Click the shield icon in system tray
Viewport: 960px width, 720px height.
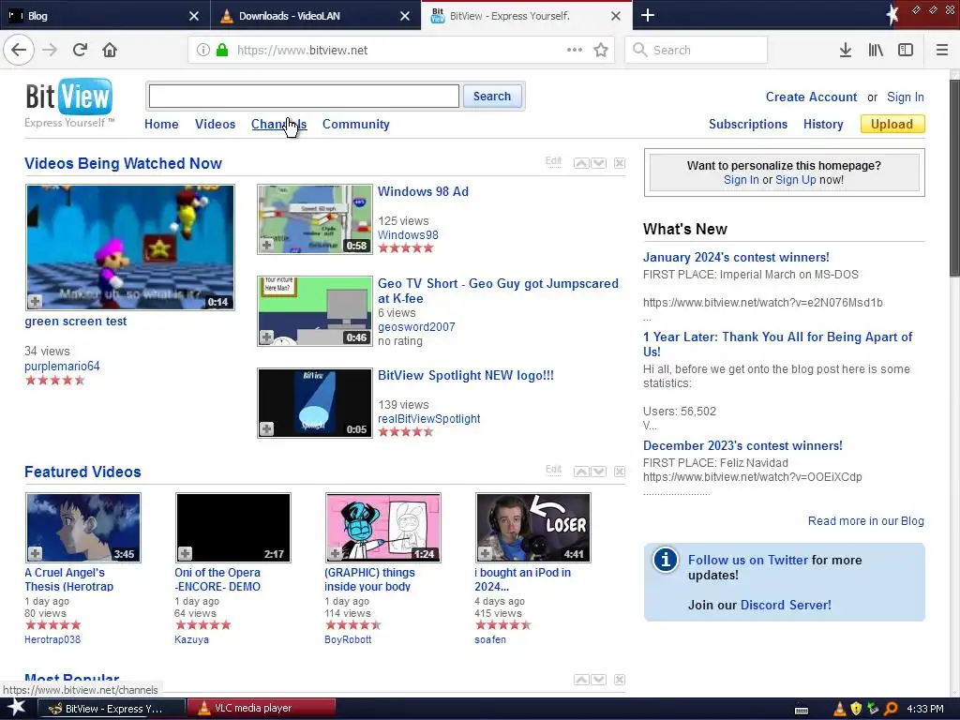856,709
